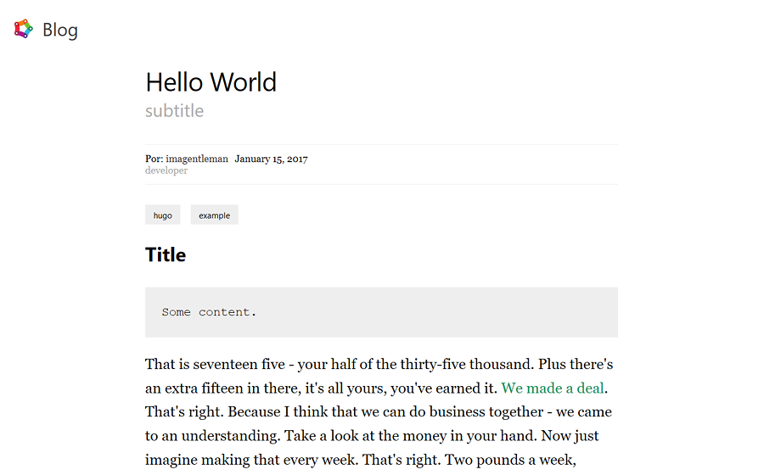764x475 pixels.
Task: Click the developer role text
Action: tap(166, 170)
